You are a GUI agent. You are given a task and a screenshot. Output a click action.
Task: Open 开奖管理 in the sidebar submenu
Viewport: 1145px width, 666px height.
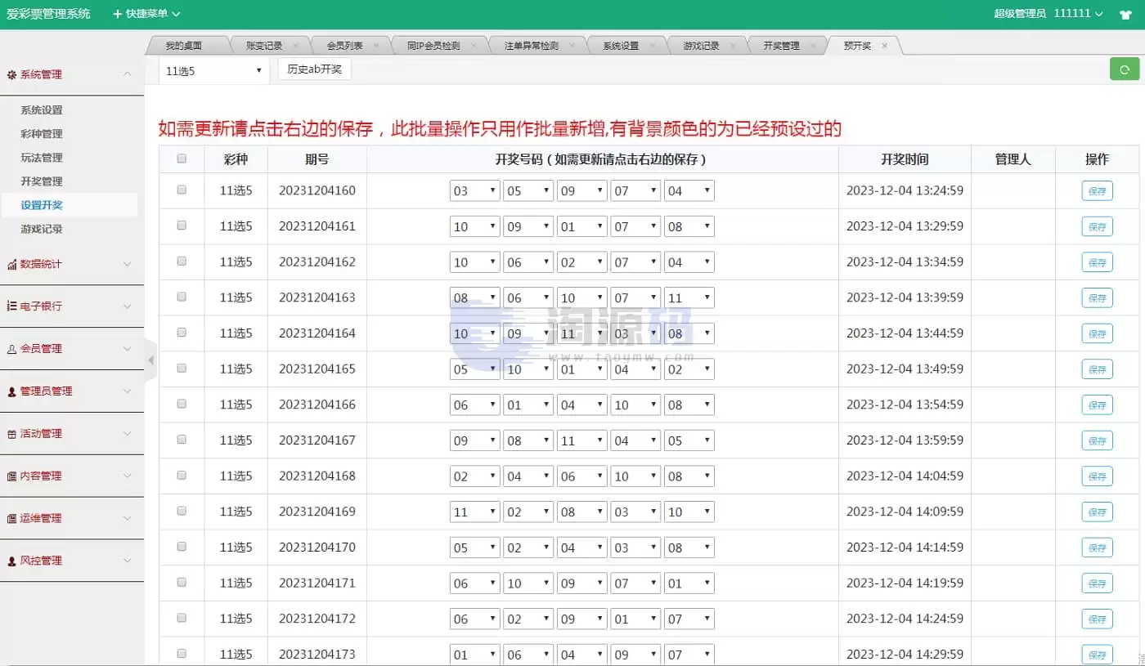coord(42,181)
